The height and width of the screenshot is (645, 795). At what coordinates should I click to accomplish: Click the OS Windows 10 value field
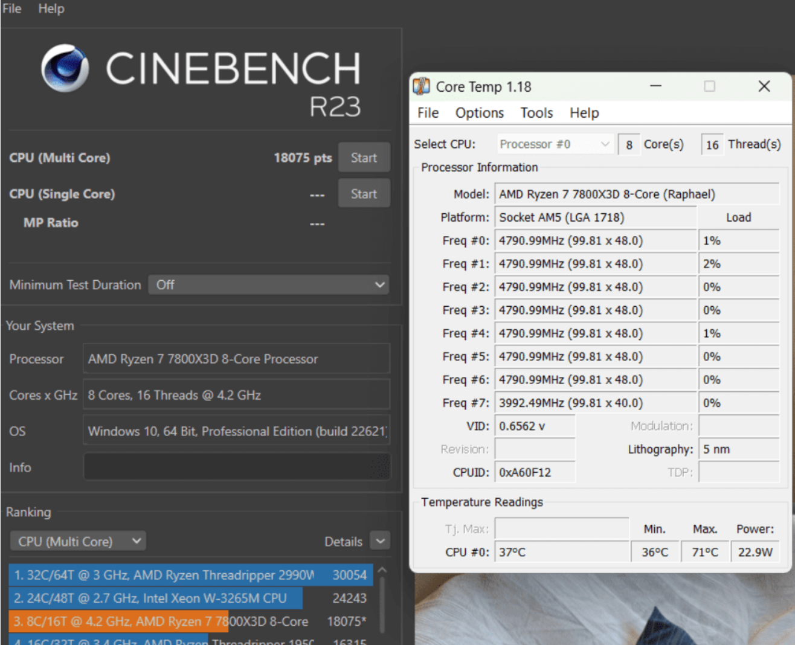tap(236, 431)
